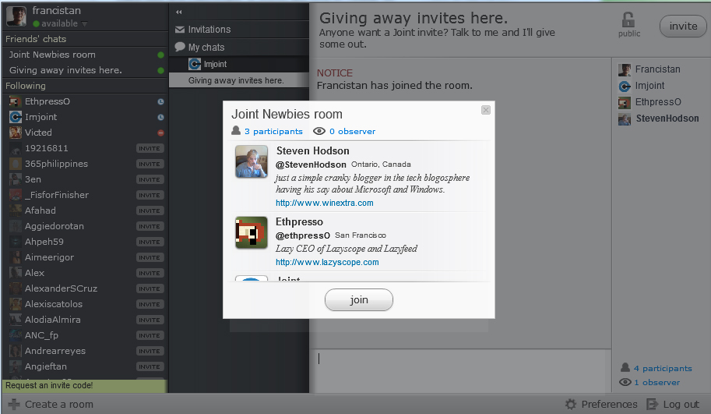Screen dimensions: 711x414
Task: Open the @ethpressO handle link
Action: pos(303,235)
